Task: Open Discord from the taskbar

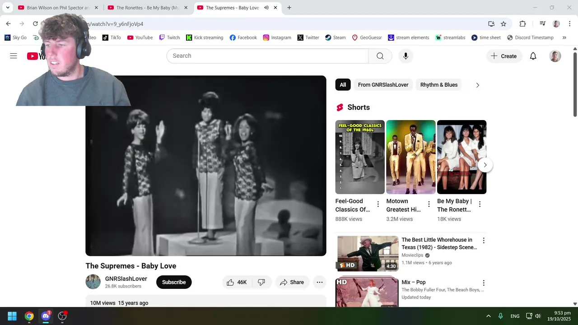Action: click(x=46, y=316)
